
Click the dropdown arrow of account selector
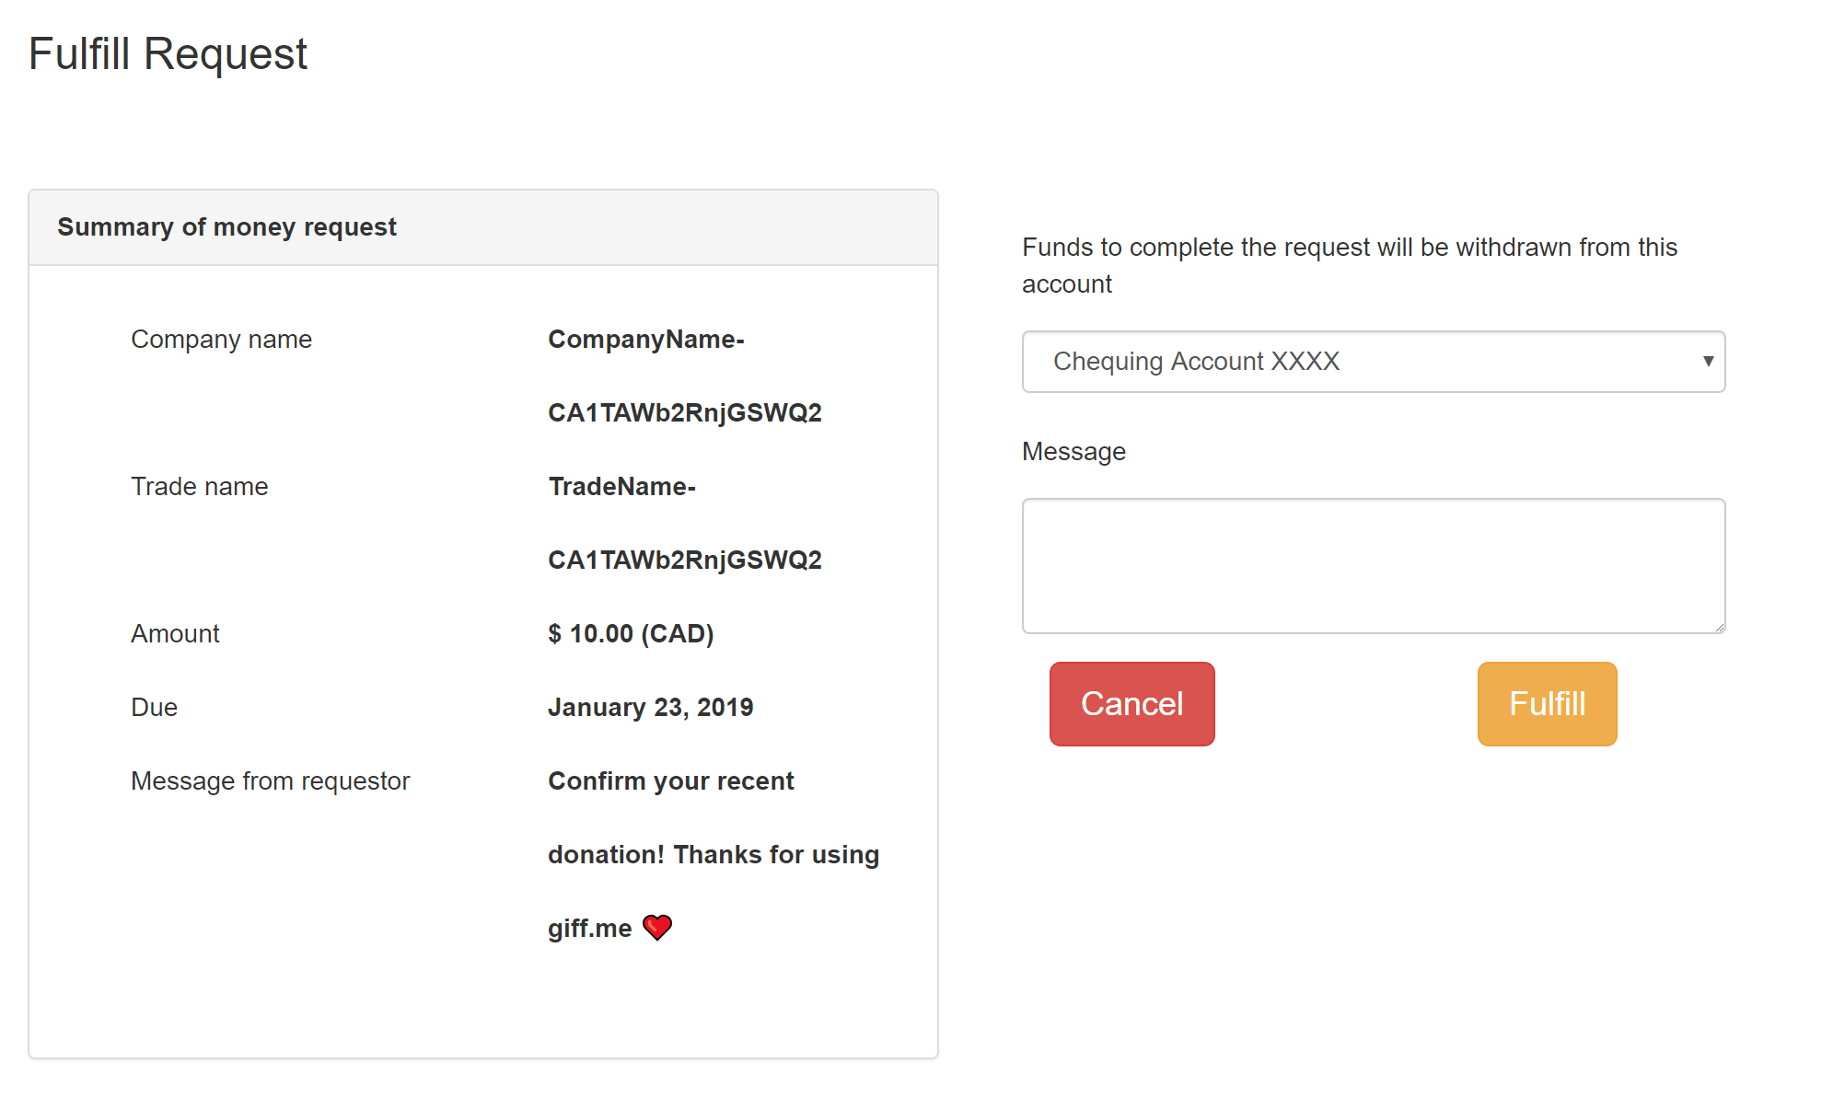(x=1707, y=361)
